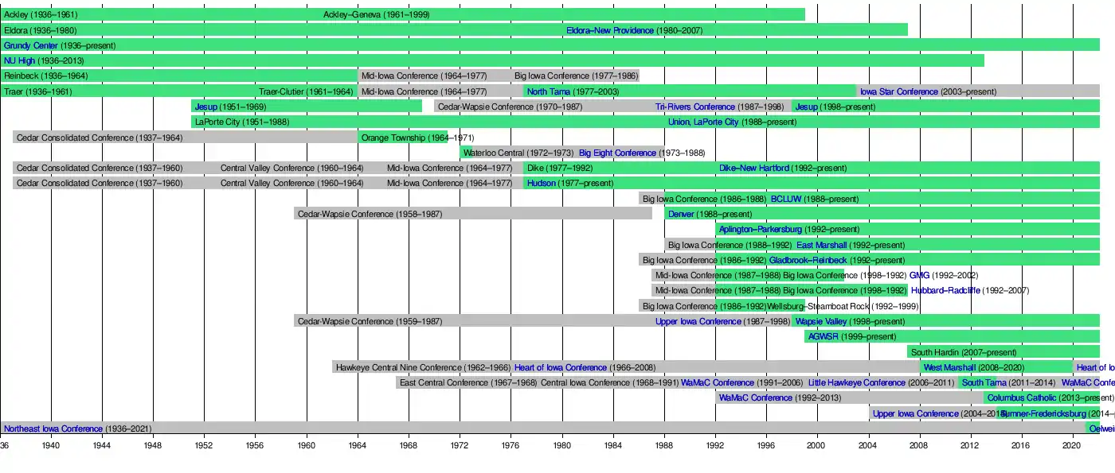1115x473 pixels.
Task: Open the AGWSR link
Action: tap(823, 337)
